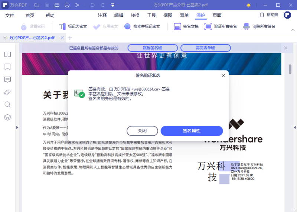The width and height of the screenshot is (297, 212).
Task: Click 签名文档 tool
Action: pos(186,26)
